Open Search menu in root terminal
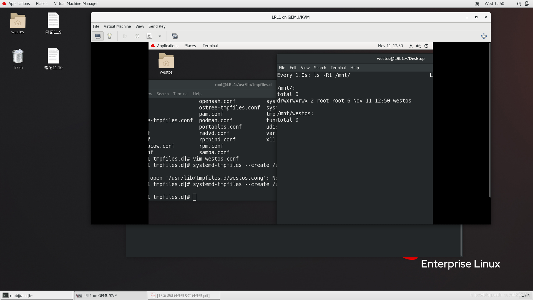Screen dimensions: 533x300 pos(162,94)
